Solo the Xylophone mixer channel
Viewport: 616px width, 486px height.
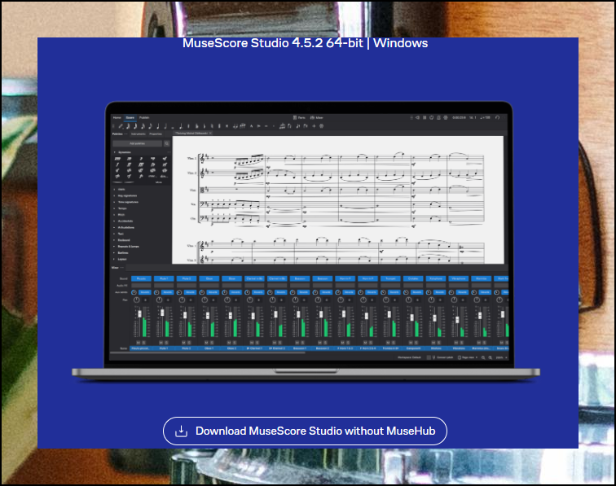point(439,343)
